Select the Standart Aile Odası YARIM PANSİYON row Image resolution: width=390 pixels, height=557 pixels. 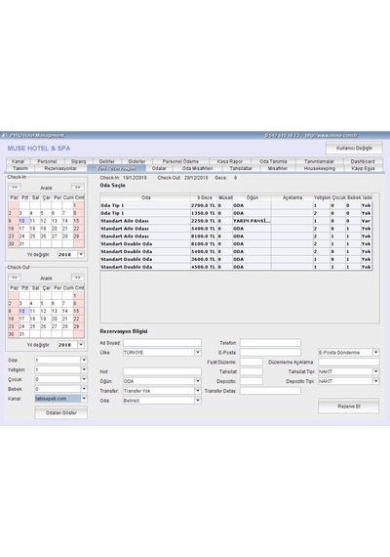click(236, 221)
